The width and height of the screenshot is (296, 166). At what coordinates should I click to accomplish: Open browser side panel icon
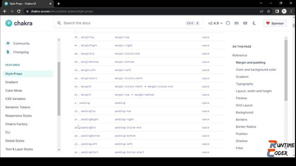(277, 11)
